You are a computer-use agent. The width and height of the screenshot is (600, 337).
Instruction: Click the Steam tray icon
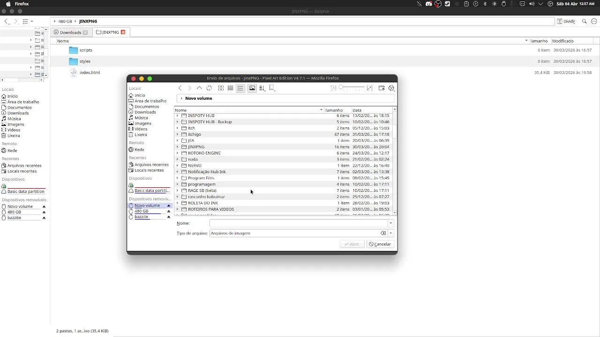click(x=447, y=4)
